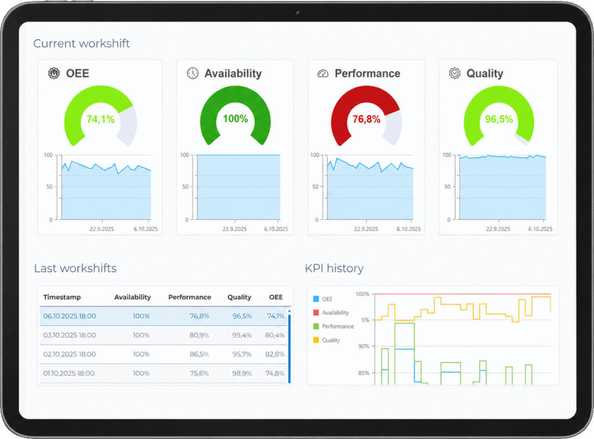Click the 80,9% performance cell

pos(199,335)
